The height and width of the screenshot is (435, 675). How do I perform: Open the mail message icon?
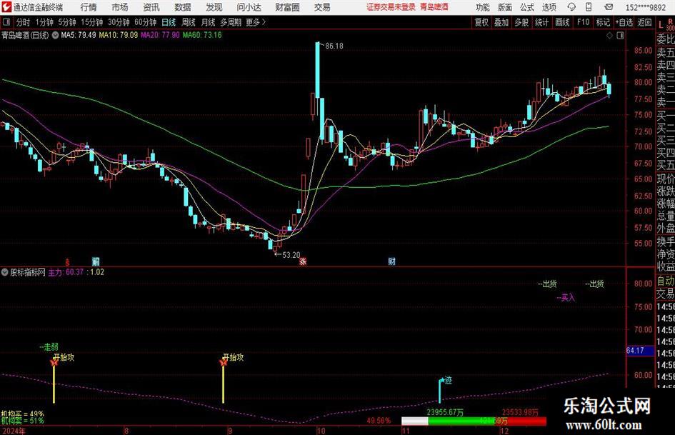[x=609, y=7]
